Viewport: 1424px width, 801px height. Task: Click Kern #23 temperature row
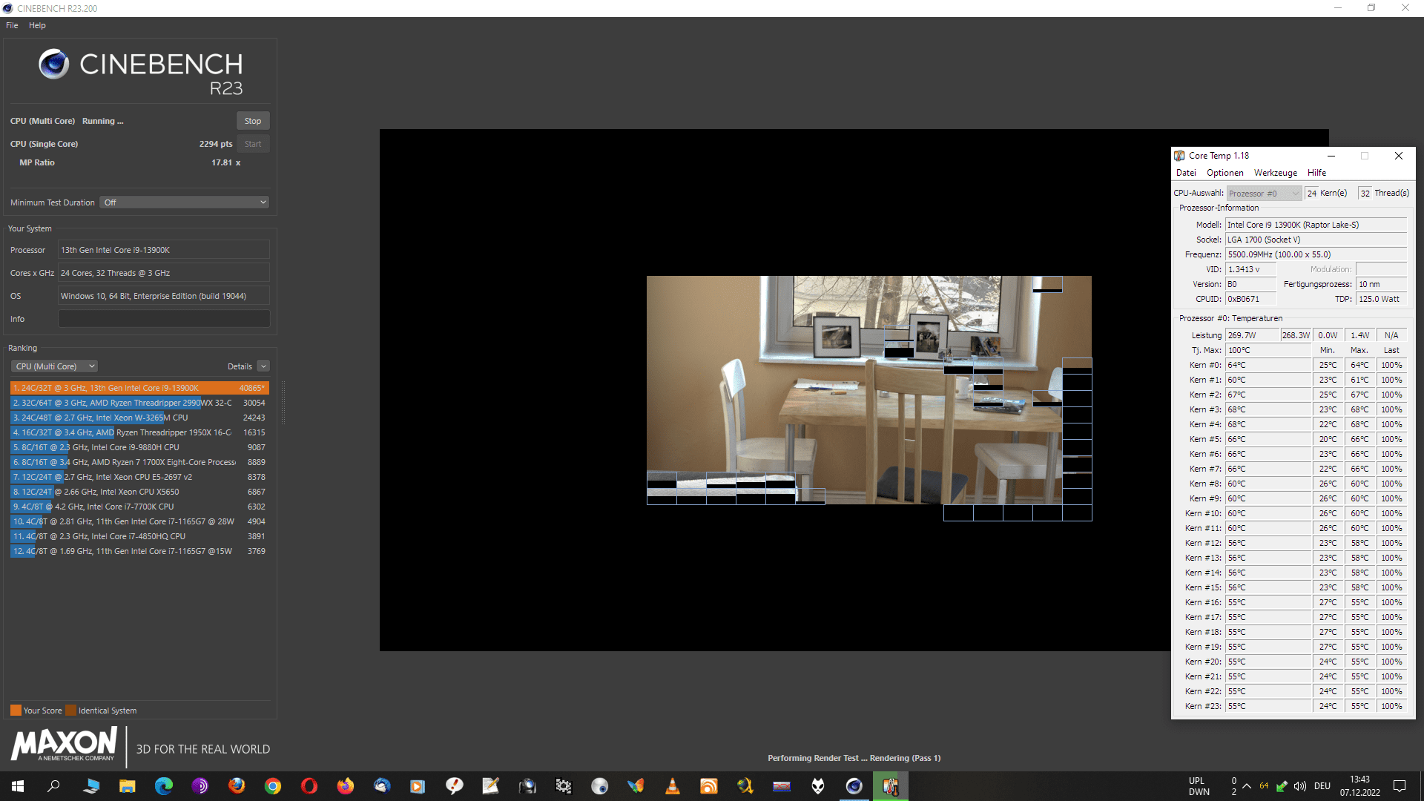click(1295, 706)
